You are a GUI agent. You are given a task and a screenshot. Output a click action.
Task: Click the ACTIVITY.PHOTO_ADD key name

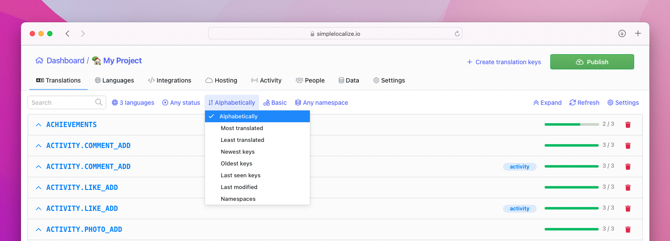(84, 230)
